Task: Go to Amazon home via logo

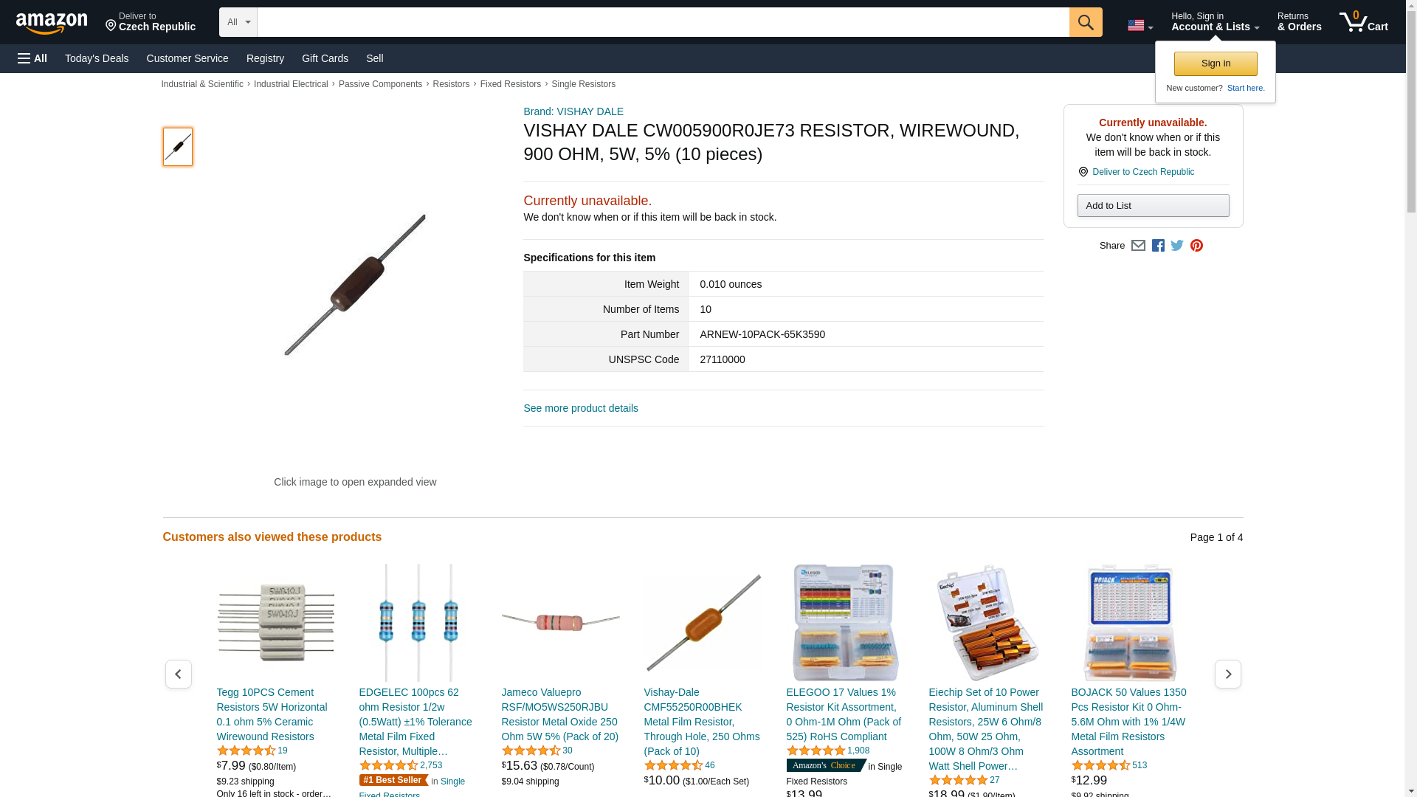Action: coord(52,23)
